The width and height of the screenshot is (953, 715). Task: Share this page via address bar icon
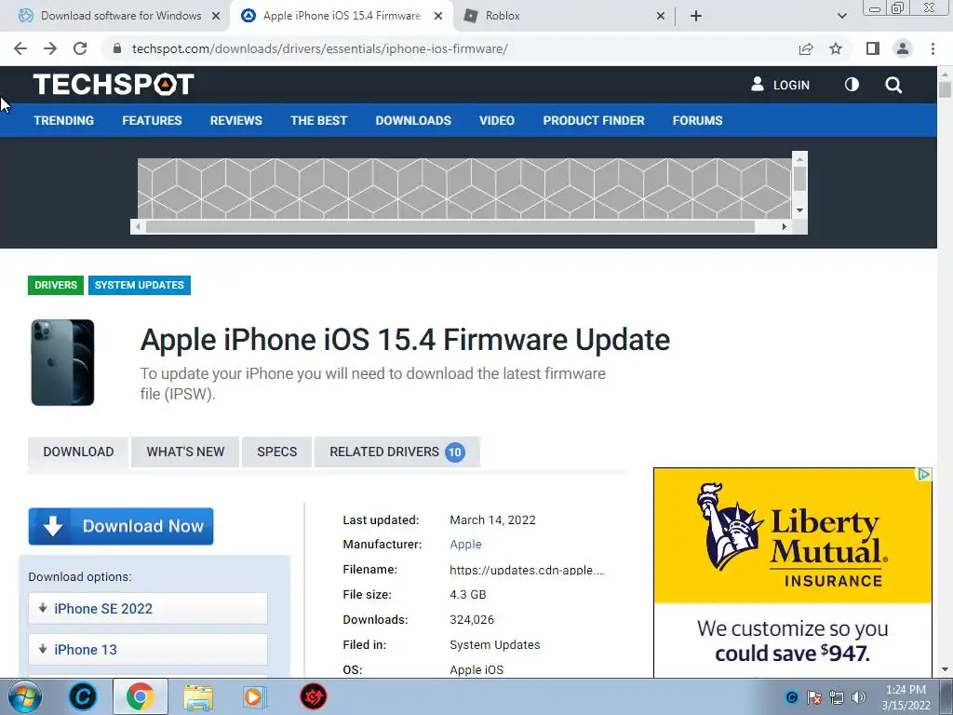point(806,48)
